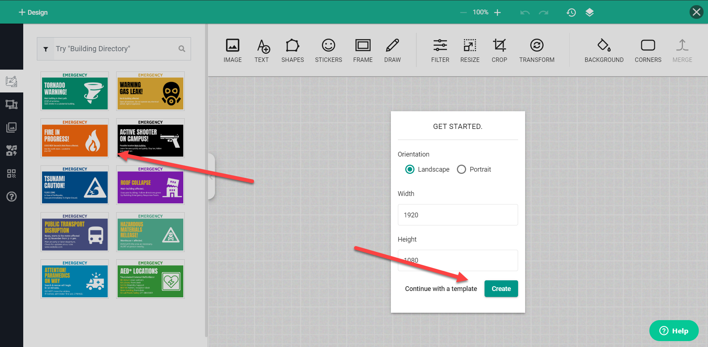
Task: Click Continue with a template
Action: [x=441, y=288]
